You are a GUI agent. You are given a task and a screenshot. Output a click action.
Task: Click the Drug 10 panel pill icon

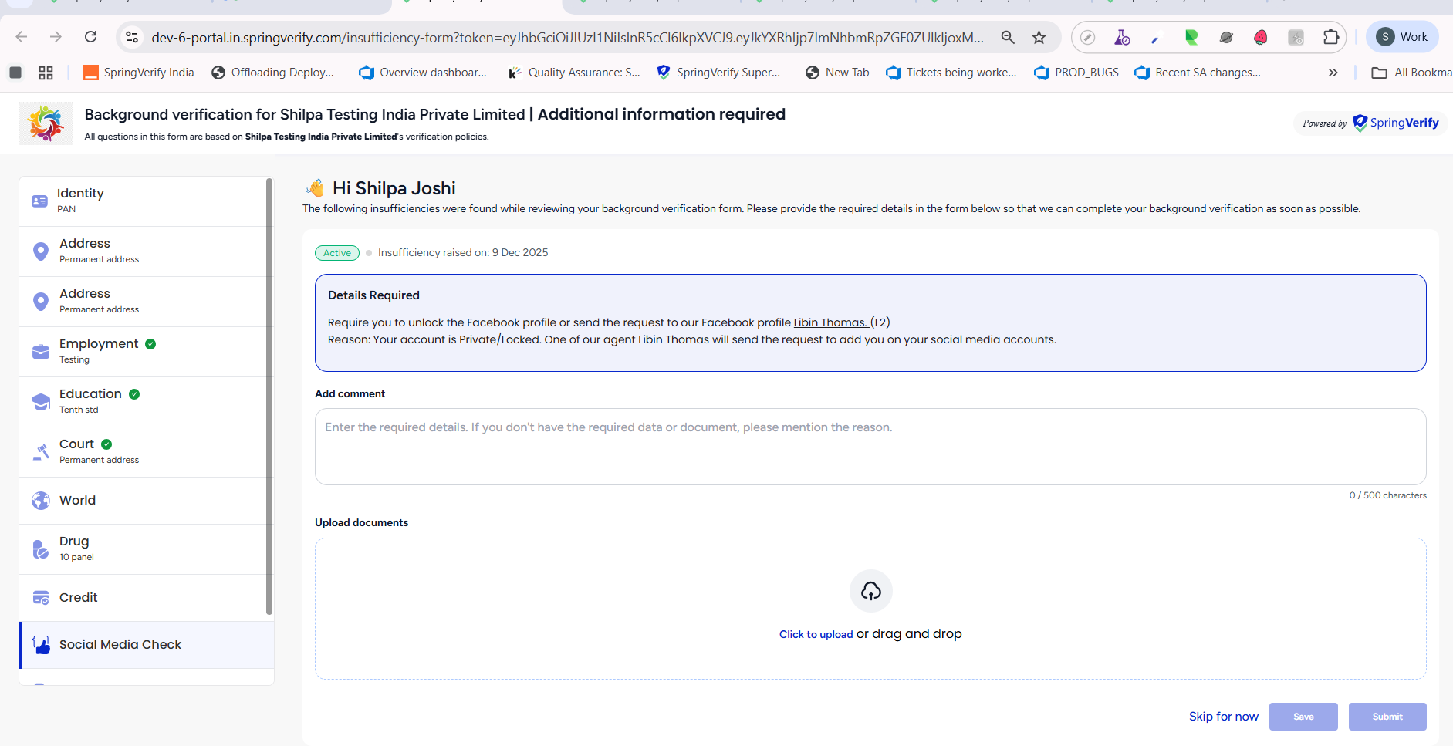point(41,549)
